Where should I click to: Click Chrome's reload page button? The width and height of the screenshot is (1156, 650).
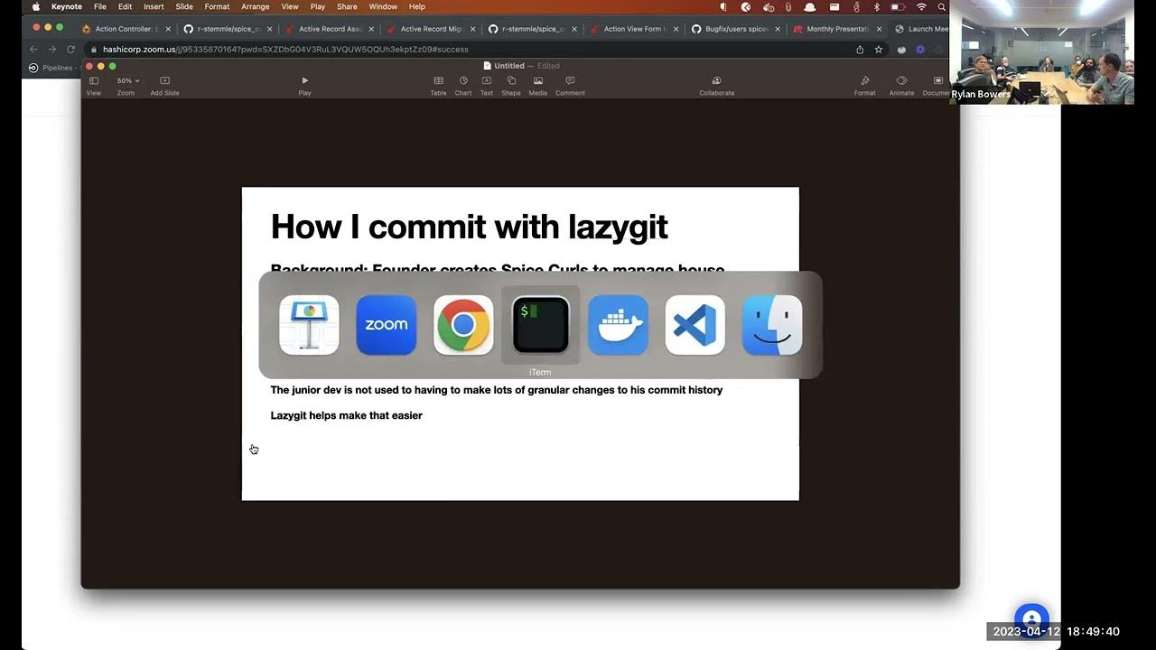[70, 50]
